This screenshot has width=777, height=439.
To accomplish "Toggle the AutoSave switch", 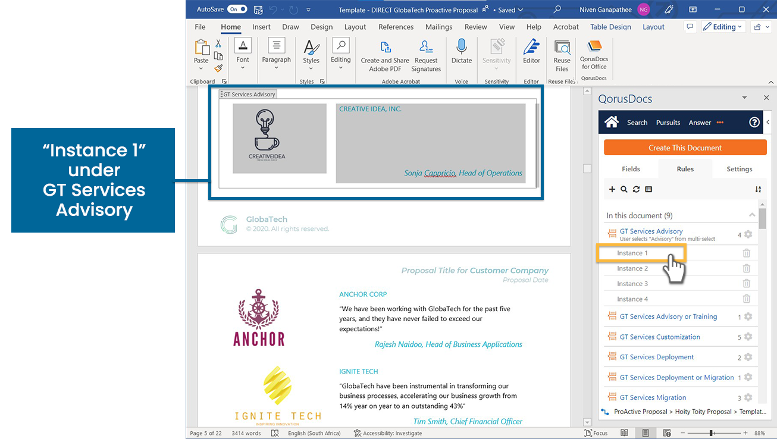I will pos(237,10).
